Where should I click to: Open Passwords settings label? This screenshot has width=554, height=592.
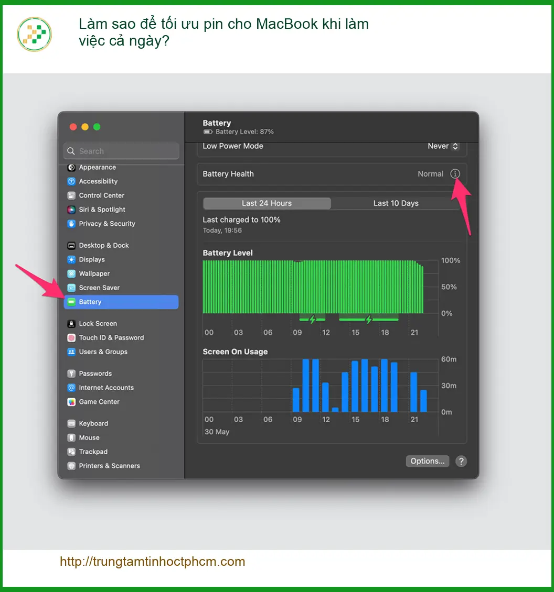tap(95, 374)
